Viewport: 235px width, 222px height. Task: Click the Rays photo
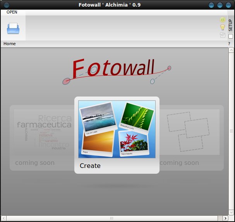click(98, 143)
